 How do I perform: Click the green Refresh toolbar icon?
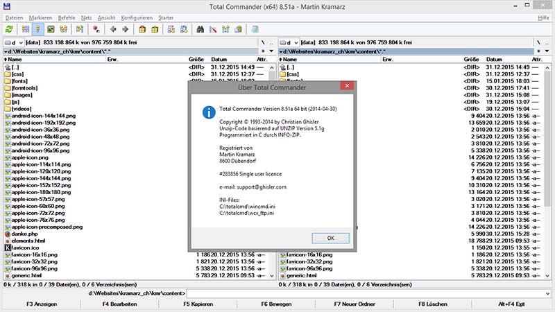(9, 30)
